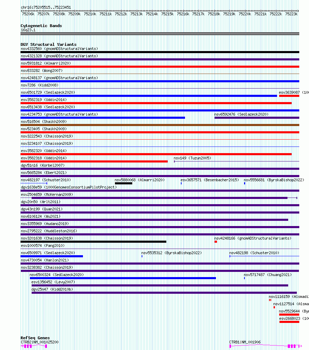Screen dimensions: 309x350
Task: Select the nsv523405 (Shaikh2009) label
Action: tap(44, 129)
